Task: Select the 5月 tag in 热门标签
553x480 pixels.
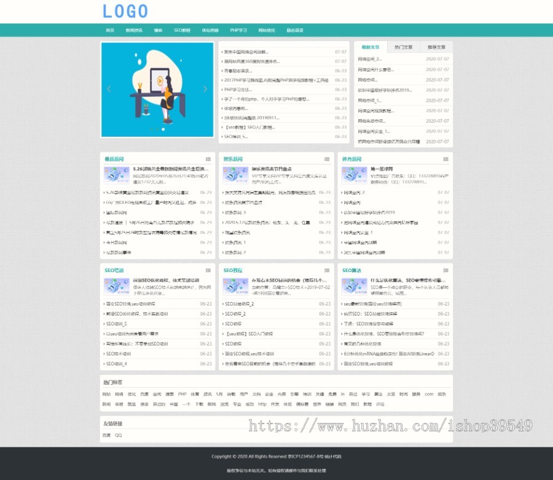Action: click(x=219, y=394)
